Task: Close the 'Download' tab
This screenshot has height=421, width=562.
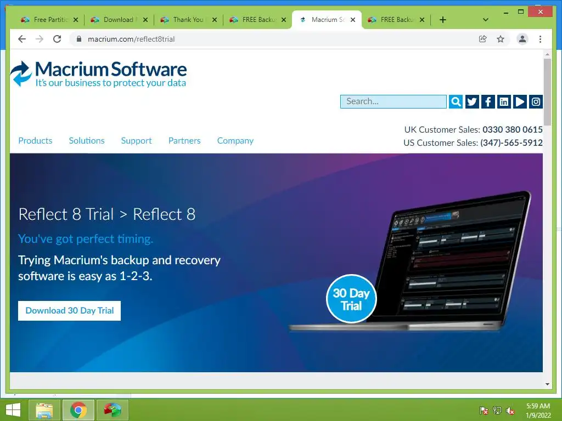Action: coord(145,20)
